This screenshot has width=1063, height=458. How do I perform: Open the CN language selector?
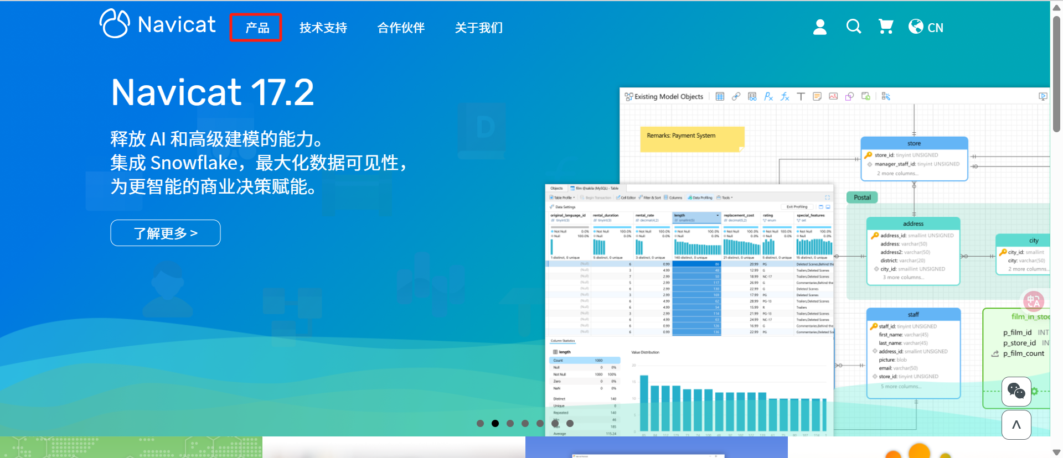click(926, 27)
